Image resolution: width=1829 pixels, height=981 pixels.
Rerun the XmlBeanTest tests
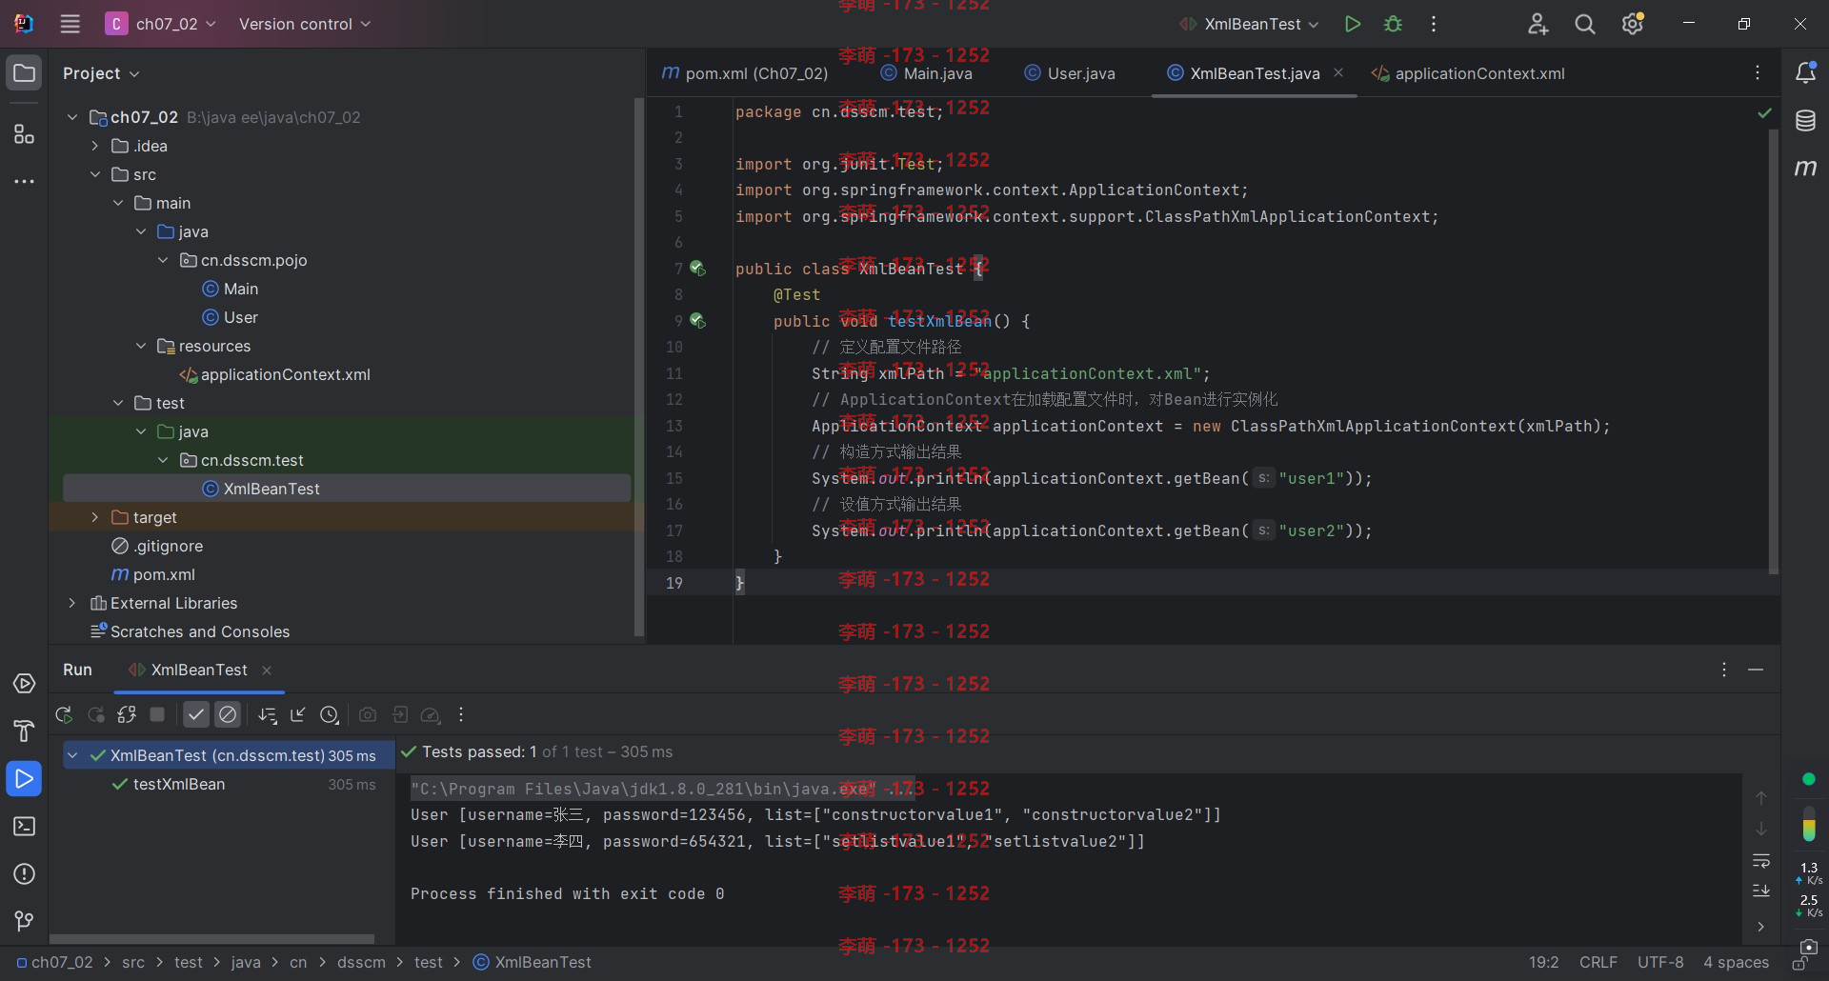click(64, 714)
